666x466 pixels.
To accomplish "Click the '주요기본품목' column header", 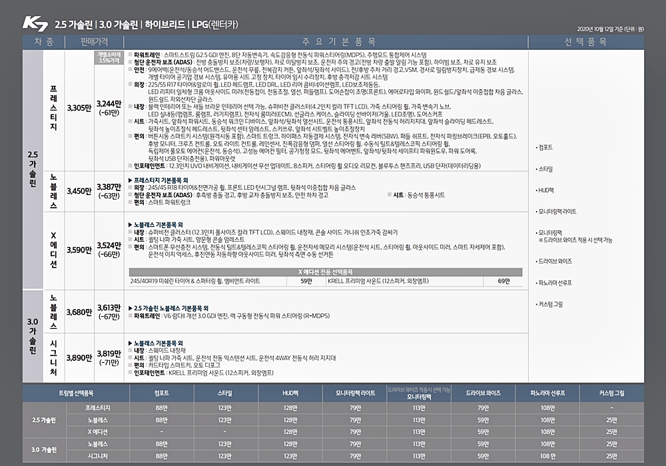I will click(x=339, y=42).
